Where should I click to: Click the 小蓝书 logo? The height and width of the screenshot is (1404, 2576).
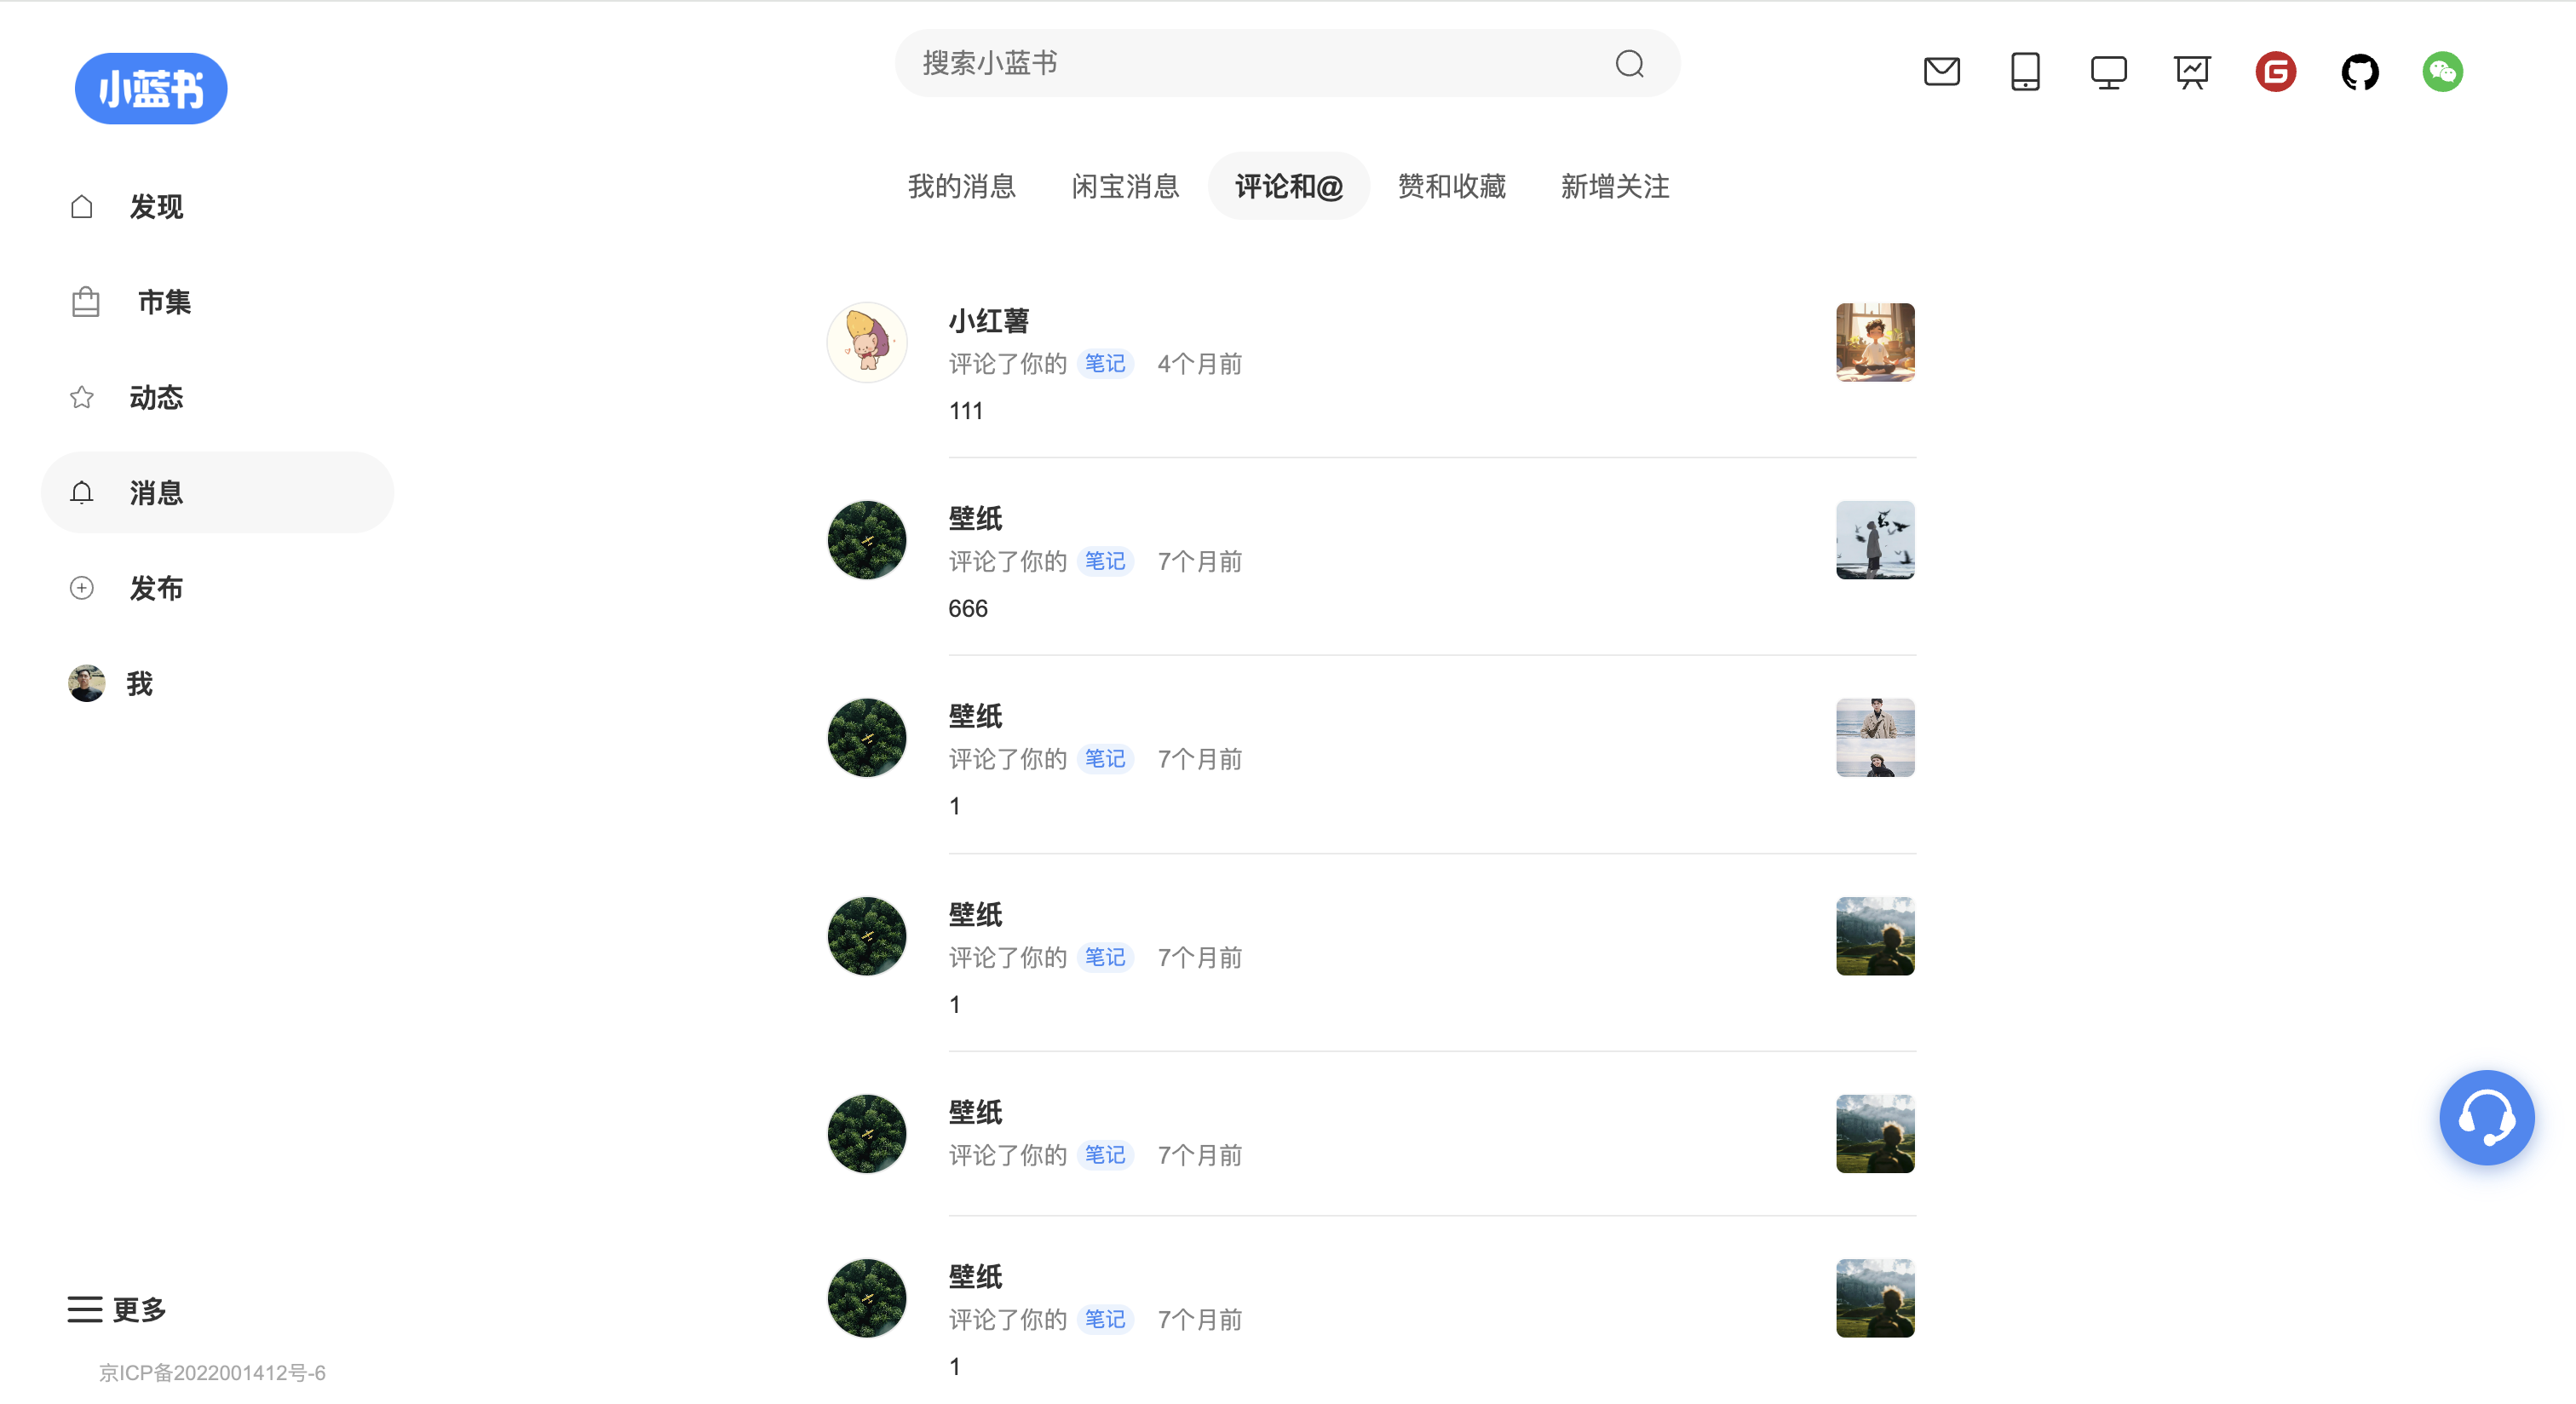tap(151, 89)
